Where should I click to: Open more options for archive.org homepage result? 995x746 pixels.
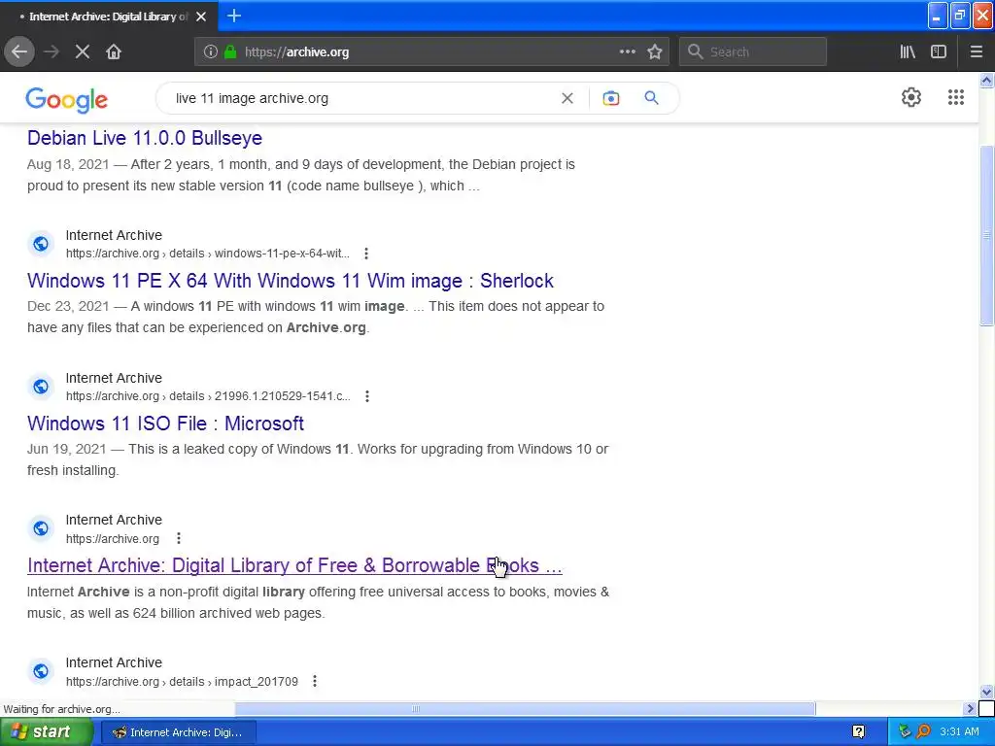click(179, 538)
